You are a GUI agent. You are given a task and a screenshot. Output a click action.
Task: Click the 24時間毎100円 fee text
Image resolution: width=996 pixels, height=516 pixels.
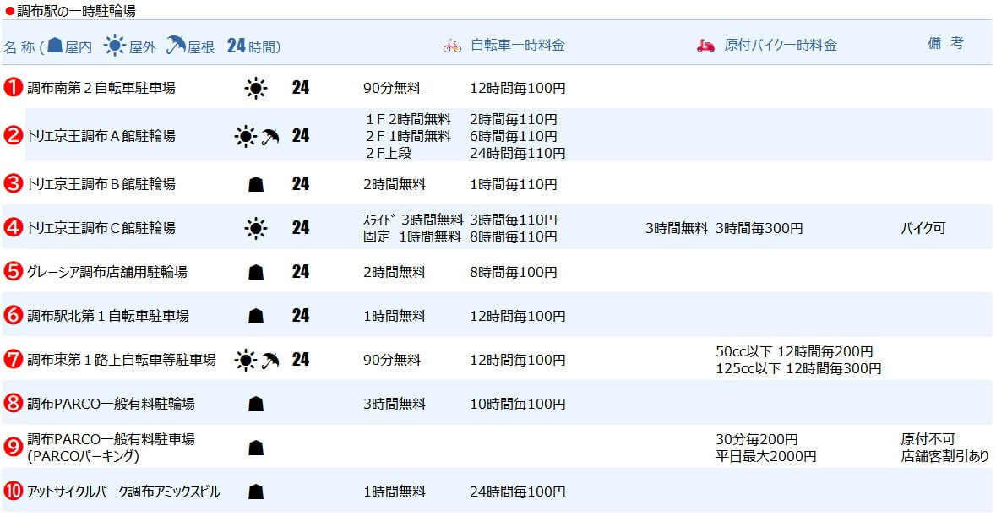(518, 492)
